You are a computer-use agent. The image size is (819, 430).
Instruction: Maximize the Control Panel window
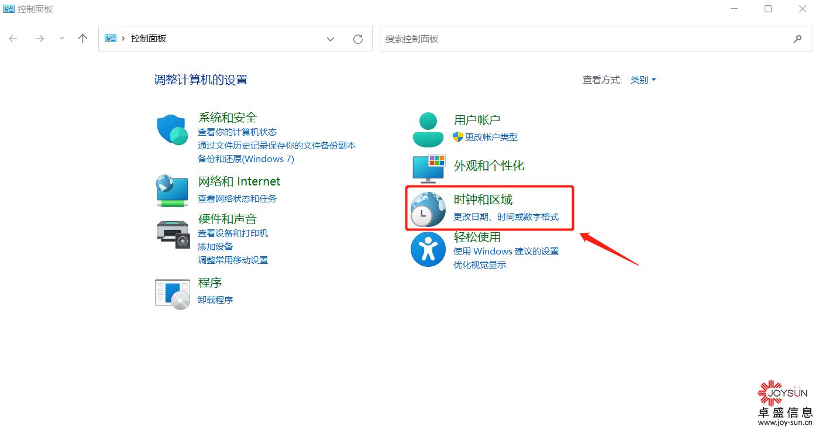pos(768,9)
